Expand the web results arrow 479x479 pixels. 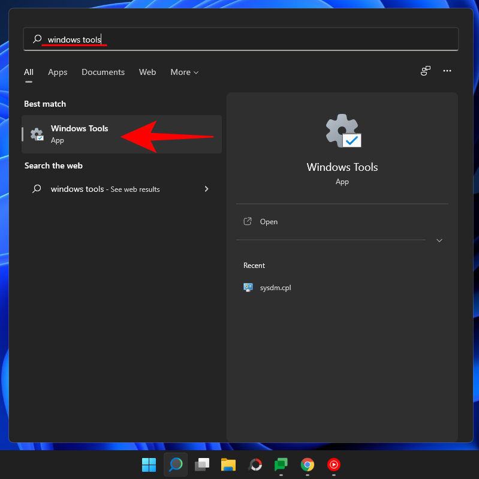click(x=207, y=189)
